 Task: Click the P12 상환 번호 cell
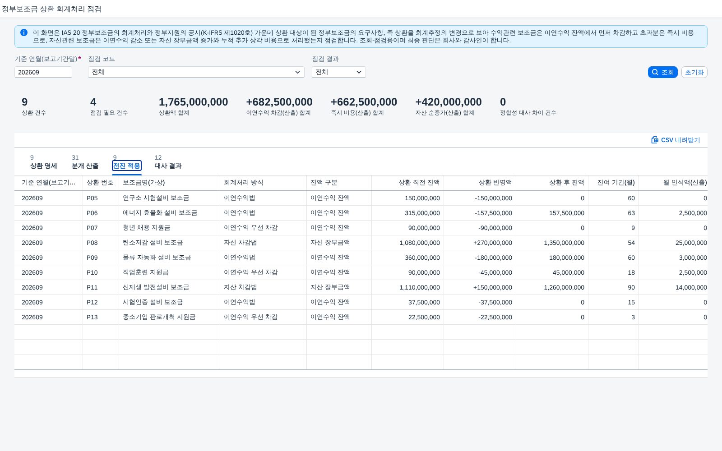coord(101,302)
